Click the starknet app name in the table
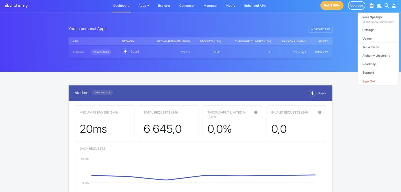Image resolution: width=401 pixels, height=192 pixels. (79, 52)
